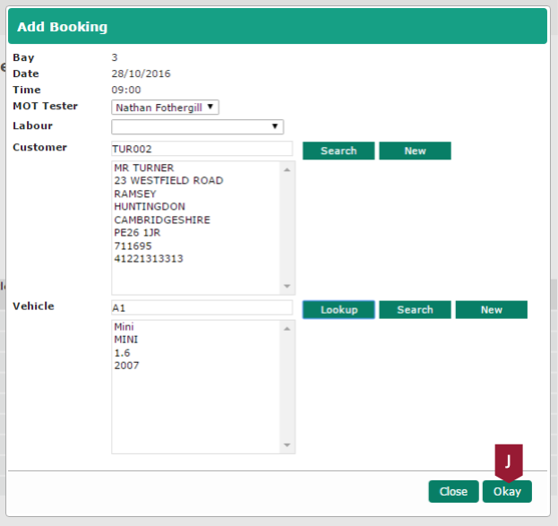Click the PE26 1JR postcode line
558x526 pixels.
137,233
